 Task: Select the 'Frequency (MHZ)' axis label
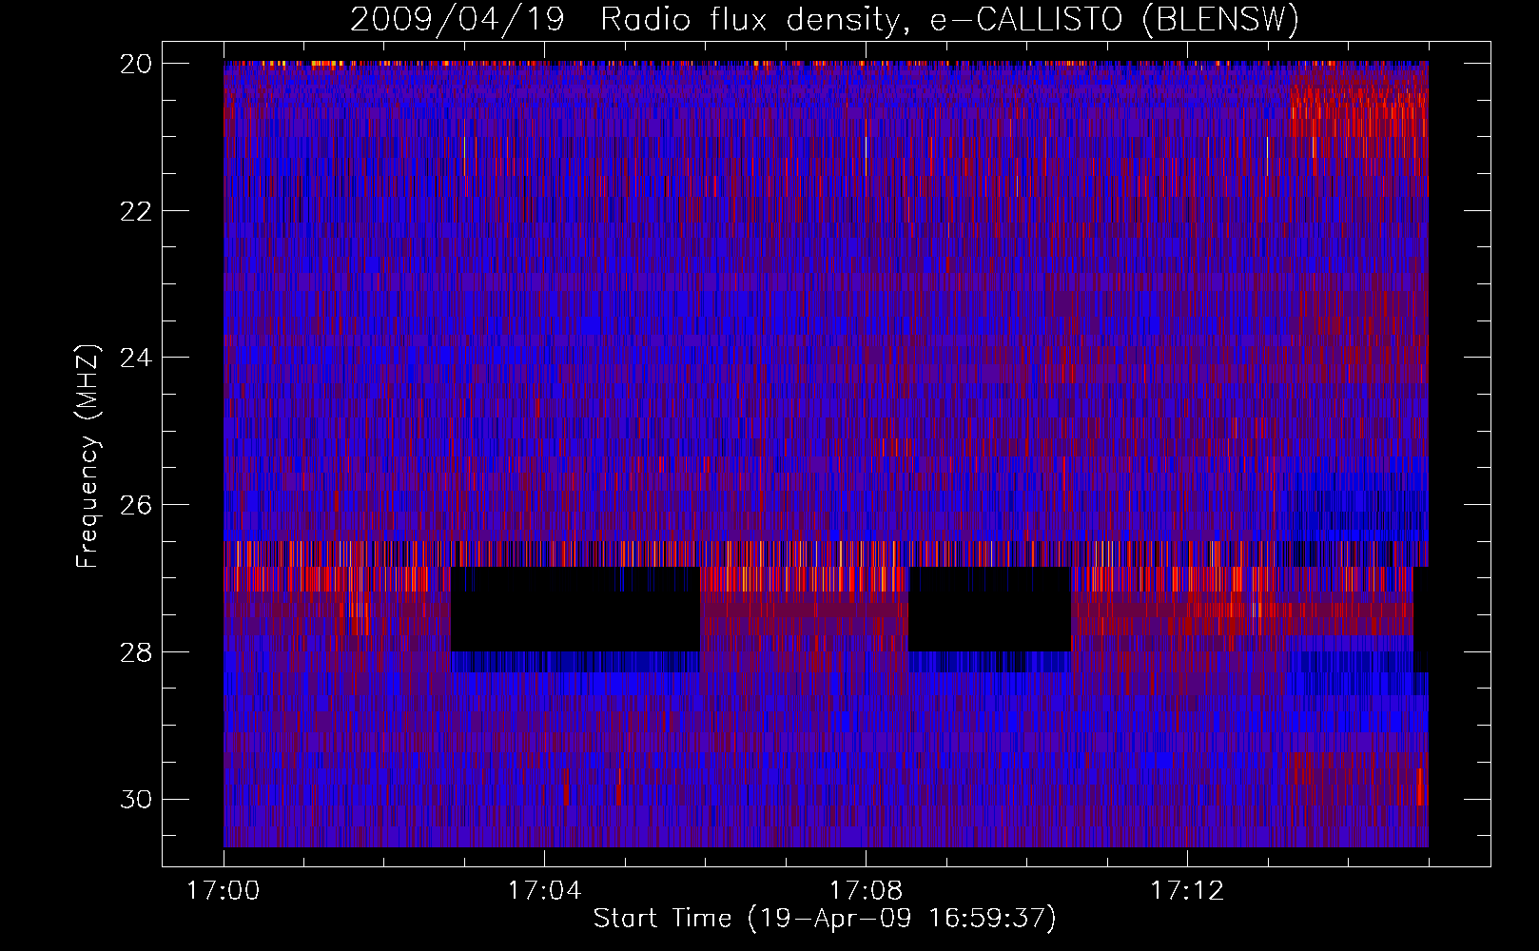tap(87, 456)
